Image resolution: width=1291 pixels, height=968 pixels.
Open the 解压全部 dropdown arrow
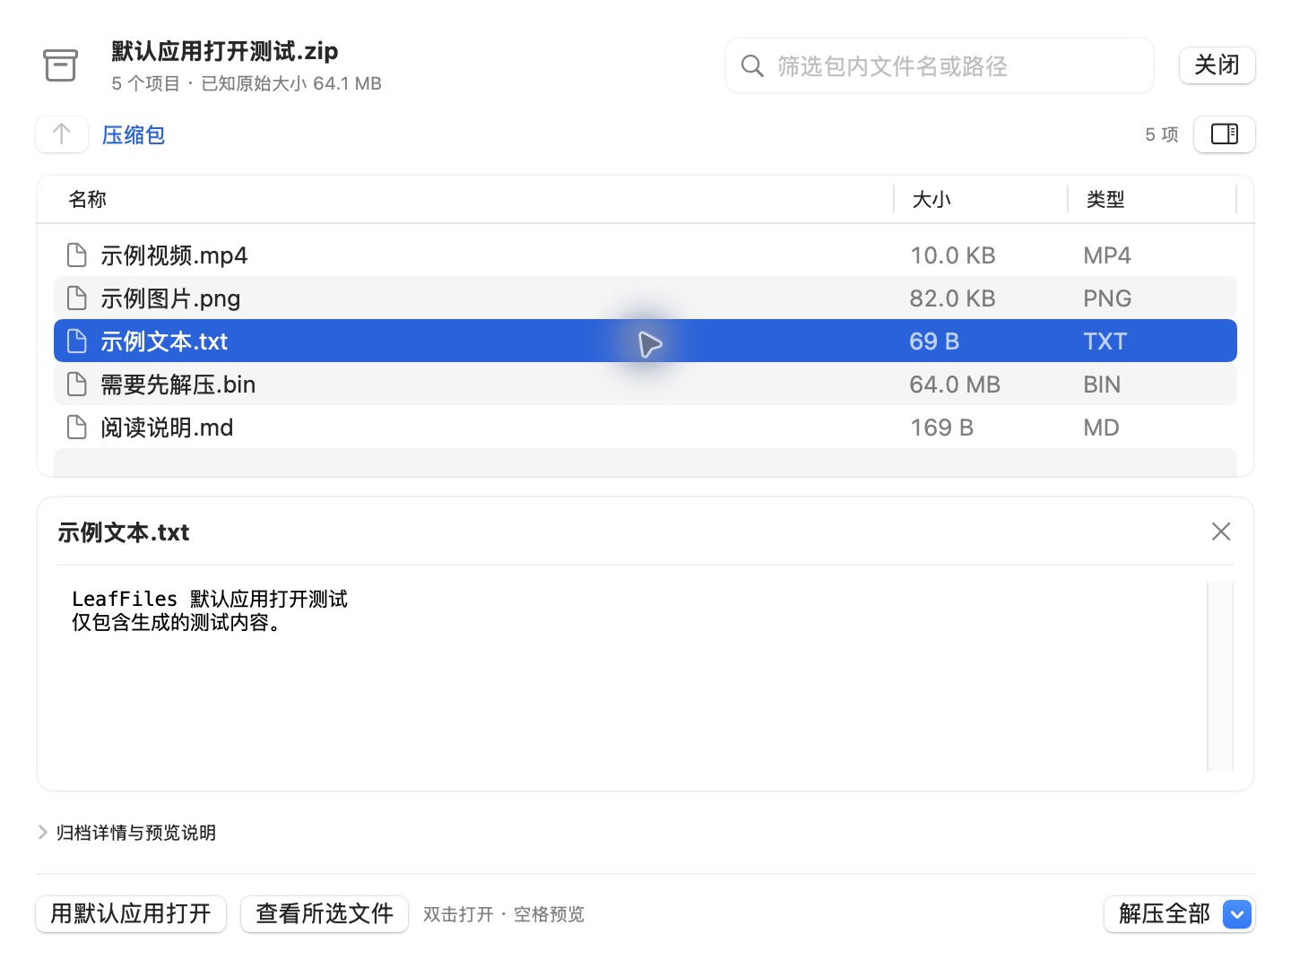tap(1237, 914)
